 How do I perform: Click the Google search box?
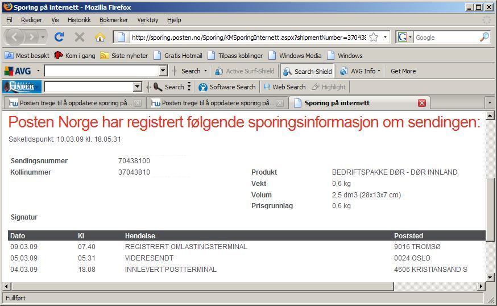pos(446,38)
